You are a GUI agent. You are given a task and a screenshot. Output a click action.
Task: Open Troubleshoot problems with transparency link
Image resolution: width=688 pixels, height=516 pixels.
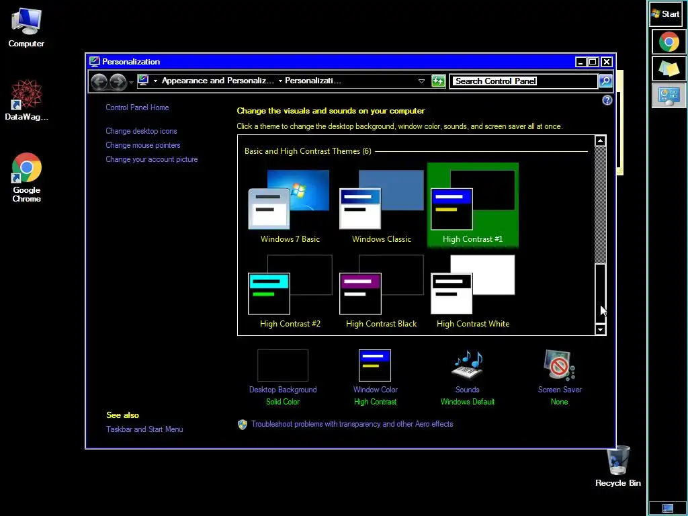pos(352,425)
